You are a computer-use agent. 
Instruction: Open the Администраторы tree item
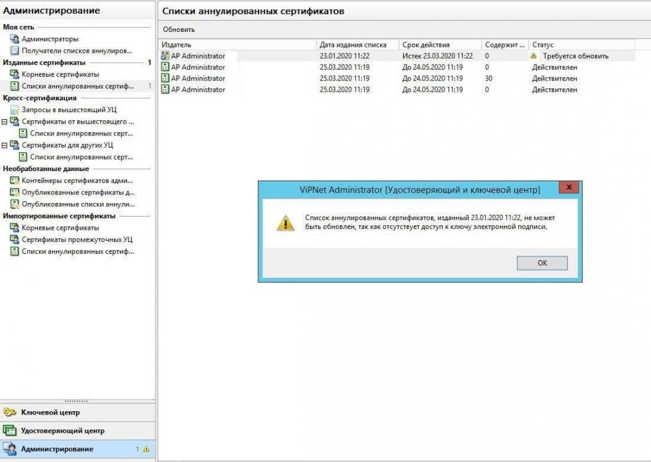tap(50, 39)
